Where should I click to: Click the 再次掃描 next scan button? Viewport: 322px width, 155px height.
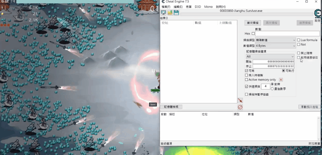[272, 23]
